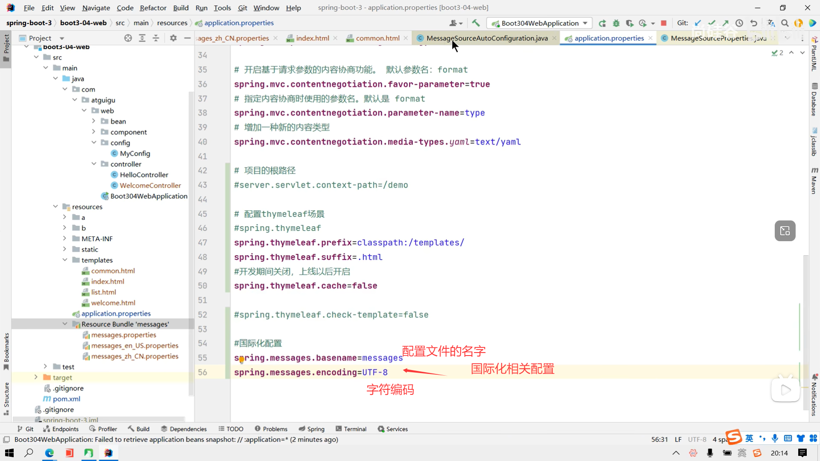
Task: Click Collapse All icon in Project panel
Action: pyautogui.click(x=156, y=38)
